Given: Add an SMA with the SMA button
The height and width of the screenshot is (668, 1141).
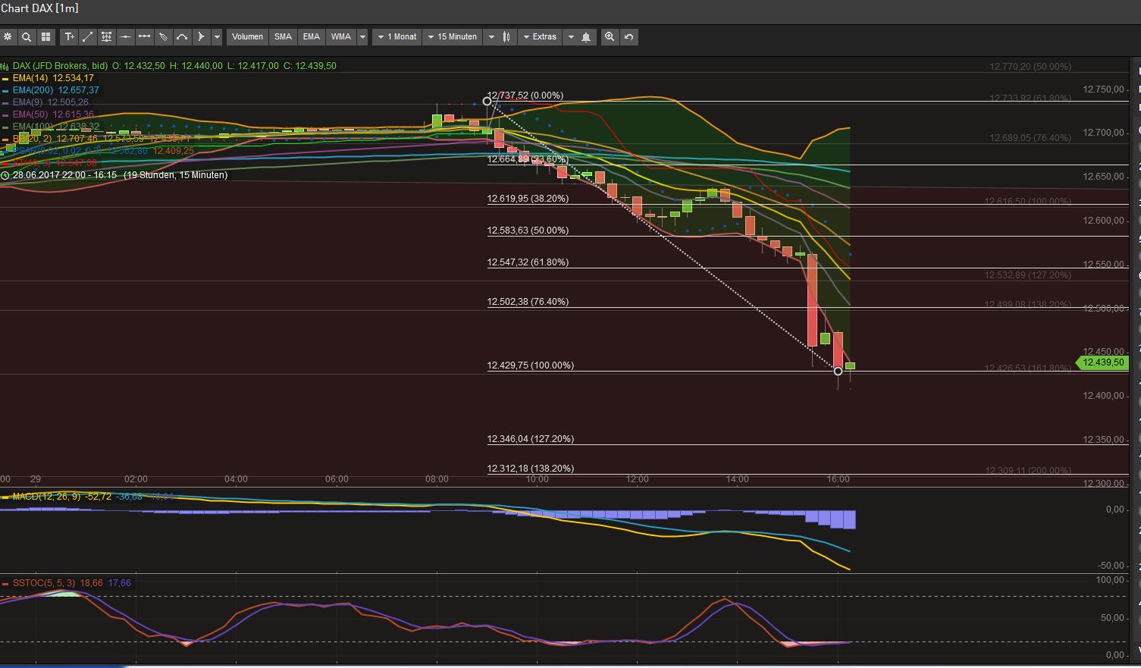Looking at the screenshot, I should pos(283,36).
